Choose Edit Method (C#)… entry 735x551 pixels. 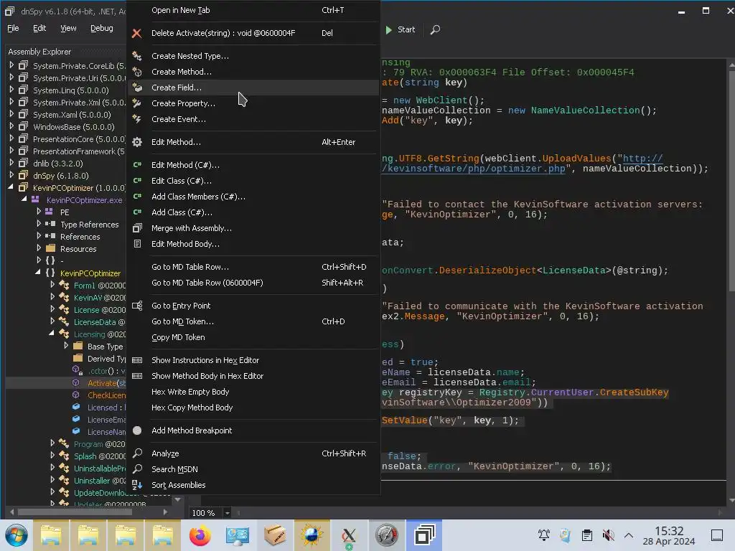(185, 165)
